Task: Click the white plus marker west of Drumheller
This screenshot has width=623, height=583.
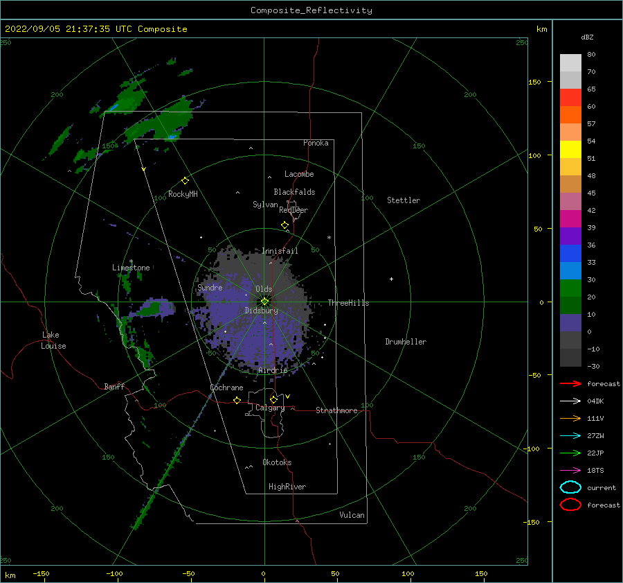Action: (x=391, y=279)
